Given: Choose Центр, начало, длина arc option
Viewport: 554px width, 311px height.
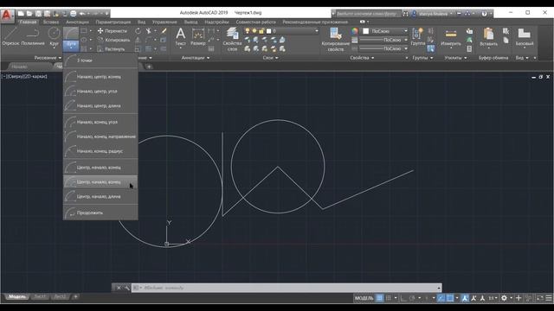Looking at the screenshot, I should click(100, 196).
